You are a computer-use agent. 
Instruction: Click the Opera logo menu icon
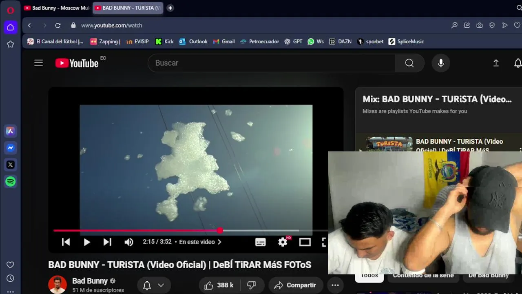[x=11, y=10]
